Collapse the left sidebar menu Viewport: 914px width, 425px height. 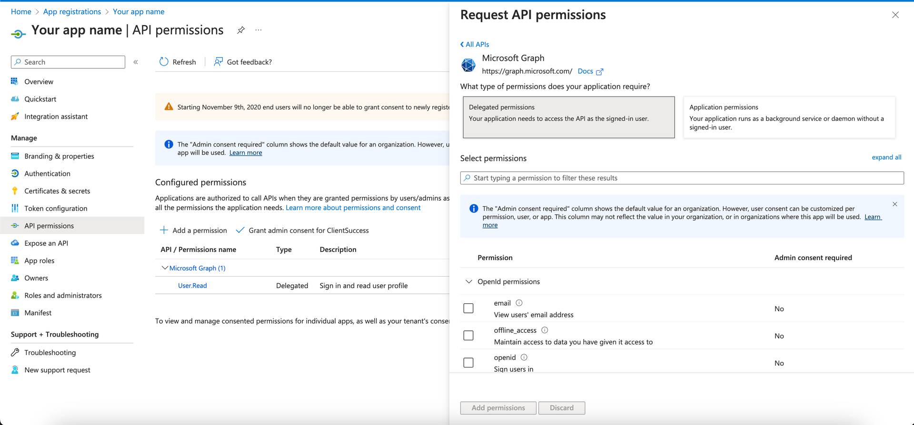(x=136, y=62)
